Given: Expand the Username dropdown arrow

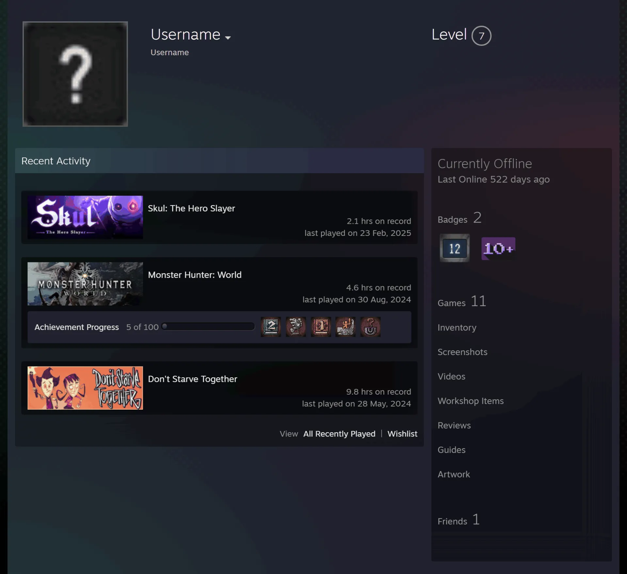Looking at the screenshot, I should 228,38.
